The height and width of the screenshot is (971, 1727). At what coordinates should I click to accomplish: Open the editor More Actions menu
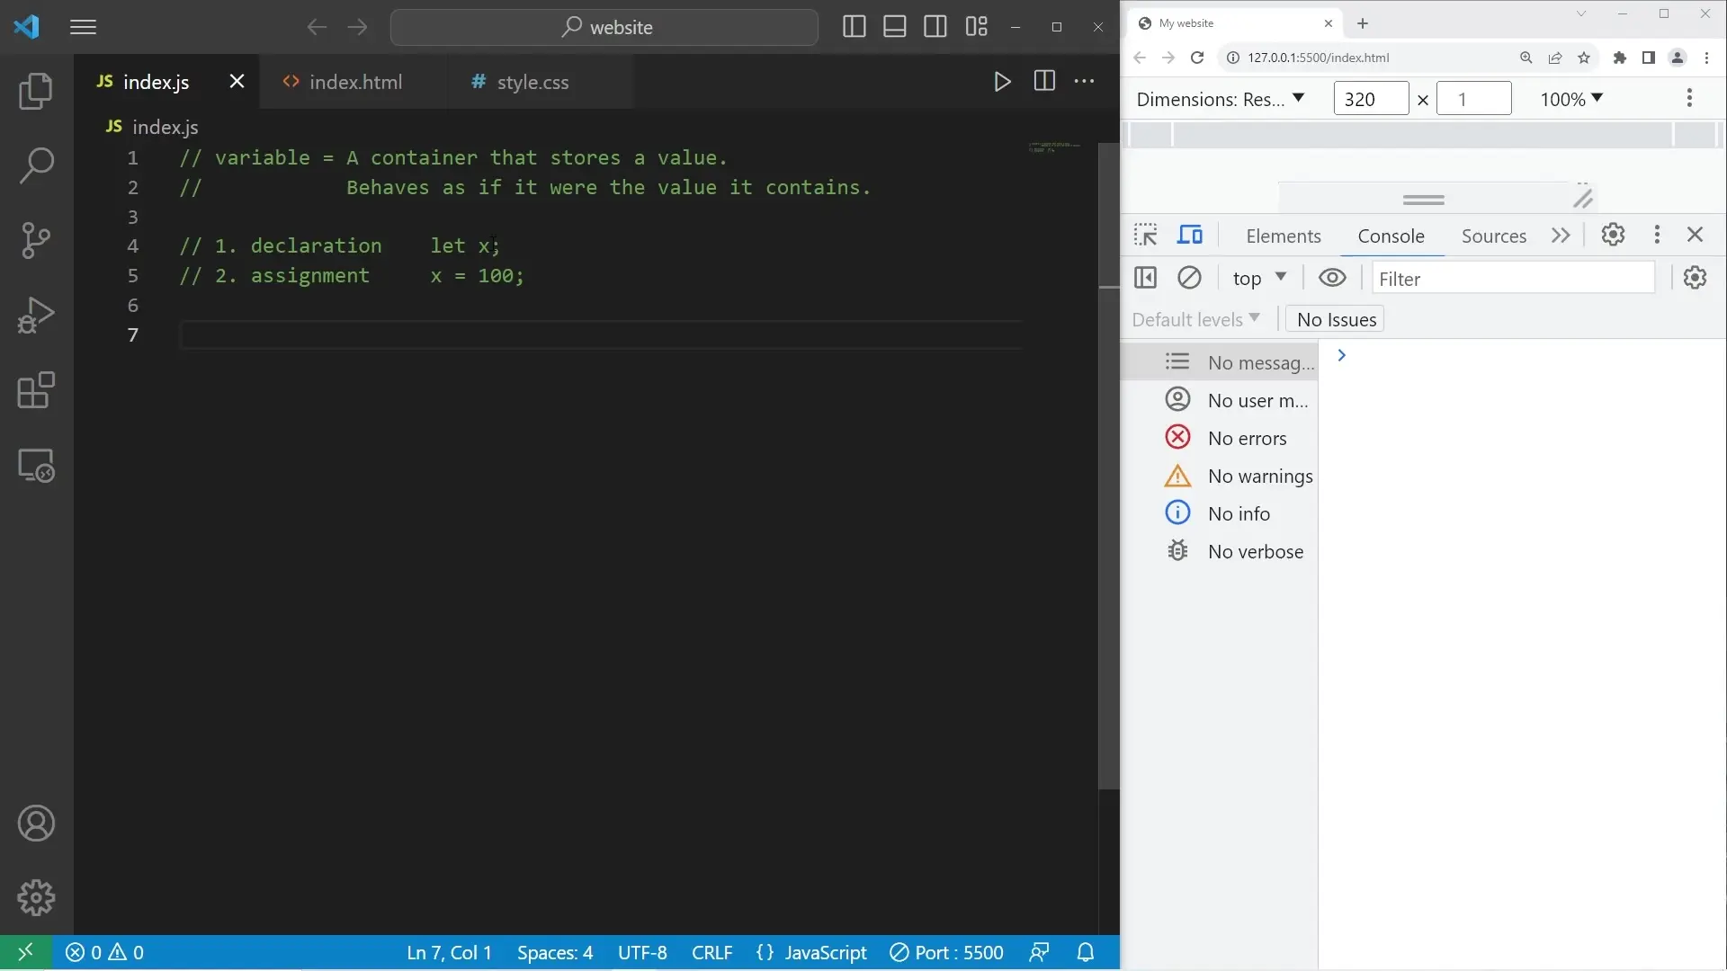point(1085,81)
